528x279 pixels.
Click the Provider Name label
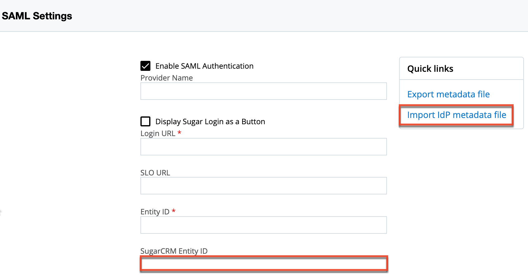coord(166,78)
